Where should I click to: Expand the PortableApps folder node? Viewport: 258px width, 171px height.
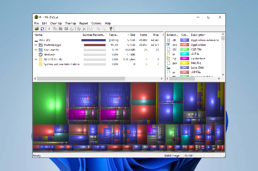tap(36, 45)
